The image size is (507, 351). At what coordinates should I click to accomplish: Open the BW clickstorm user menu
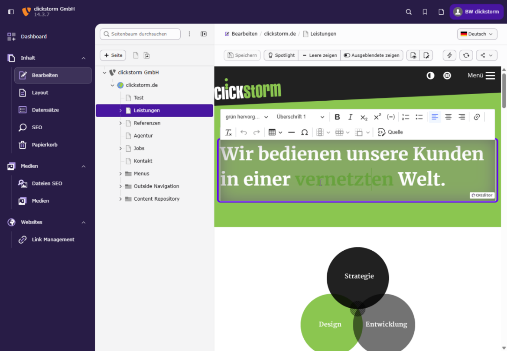[476, 12]
